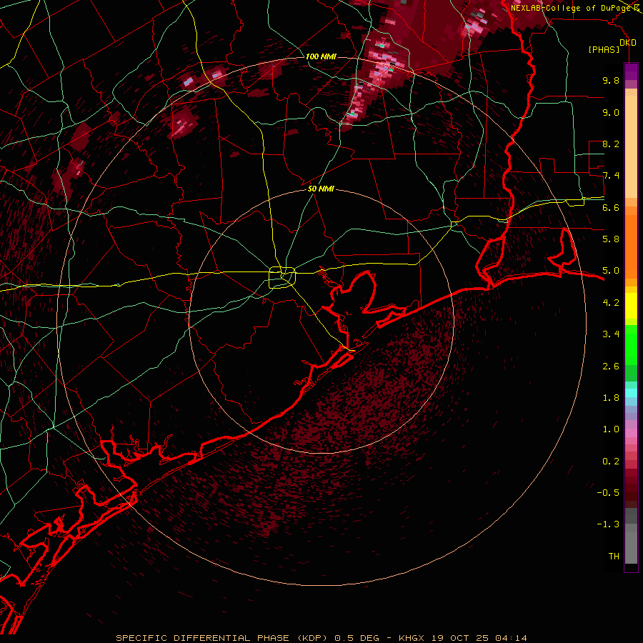Click the TH threshold label
Image resolution: width=643 pixels, height=643 pixels.
click(614, 556)
